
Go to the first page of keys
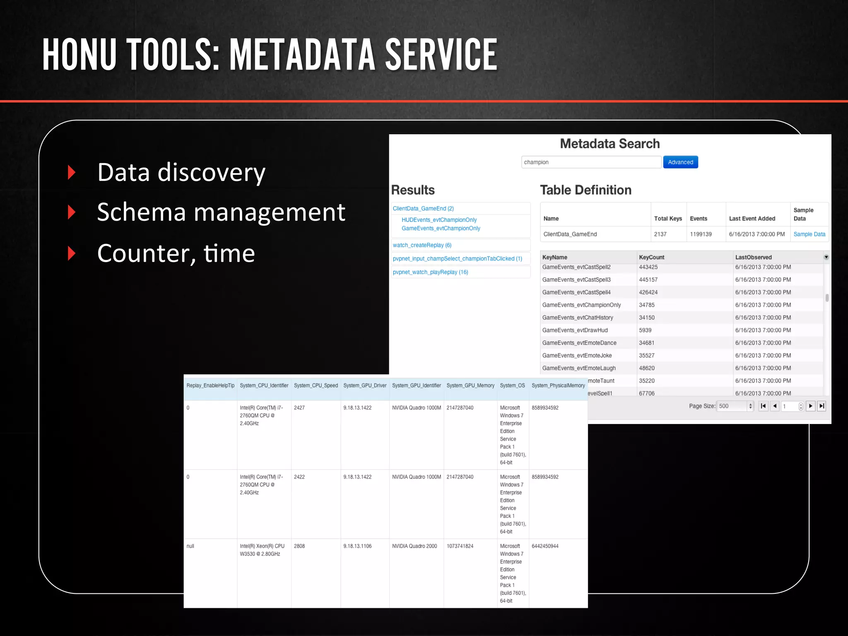763,406
